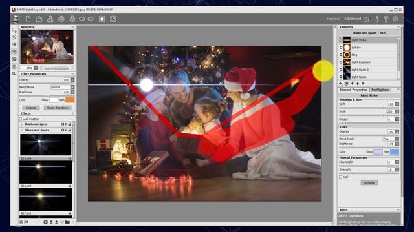Collapse the Glares and Spots group
The image size is (414, 232).
[21, 130]
